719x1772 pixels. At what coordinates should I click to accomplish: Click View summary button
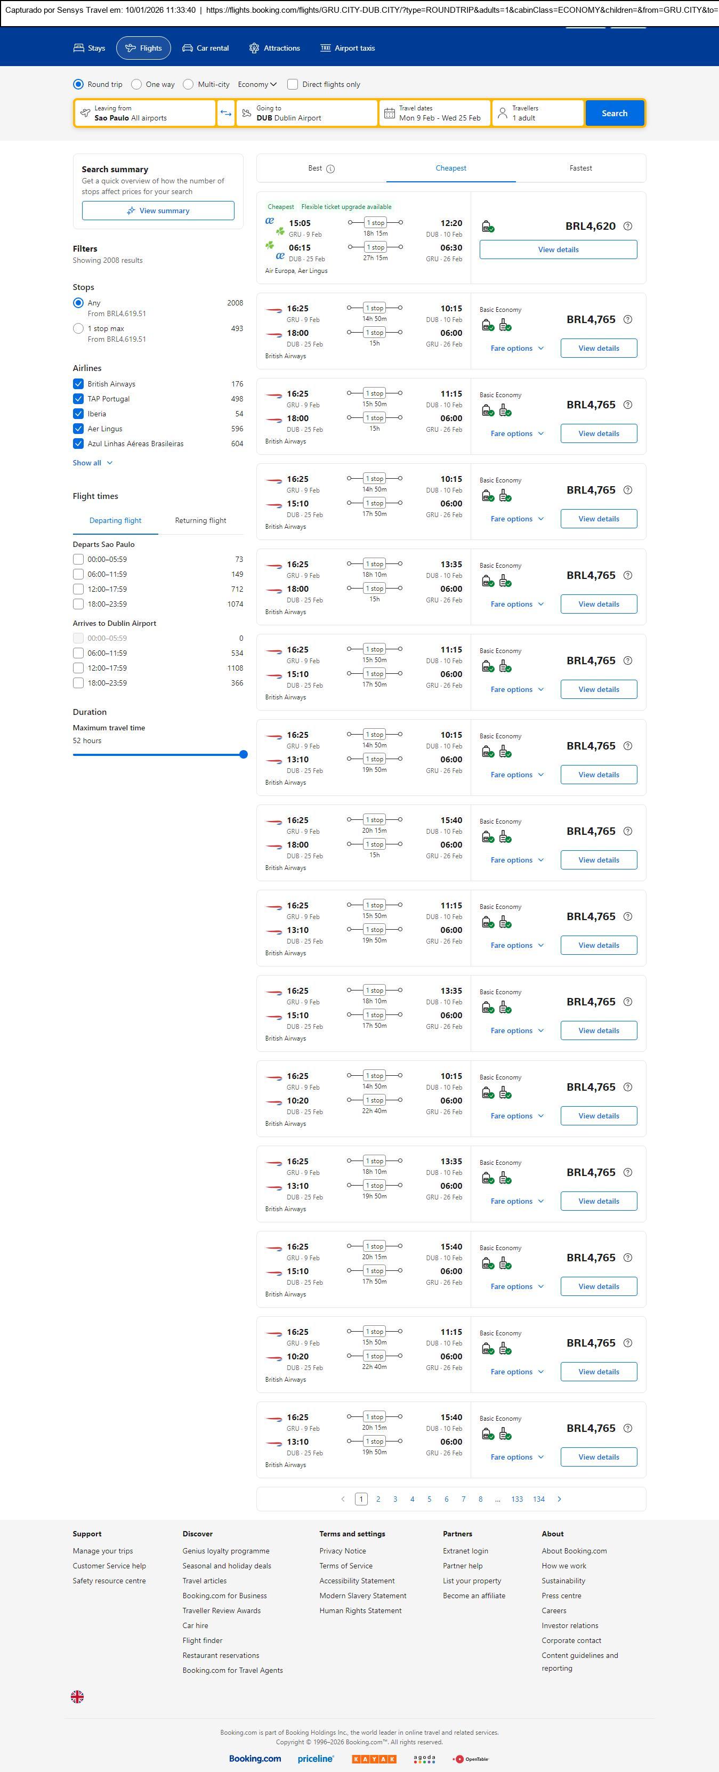(x=158, y=211)
